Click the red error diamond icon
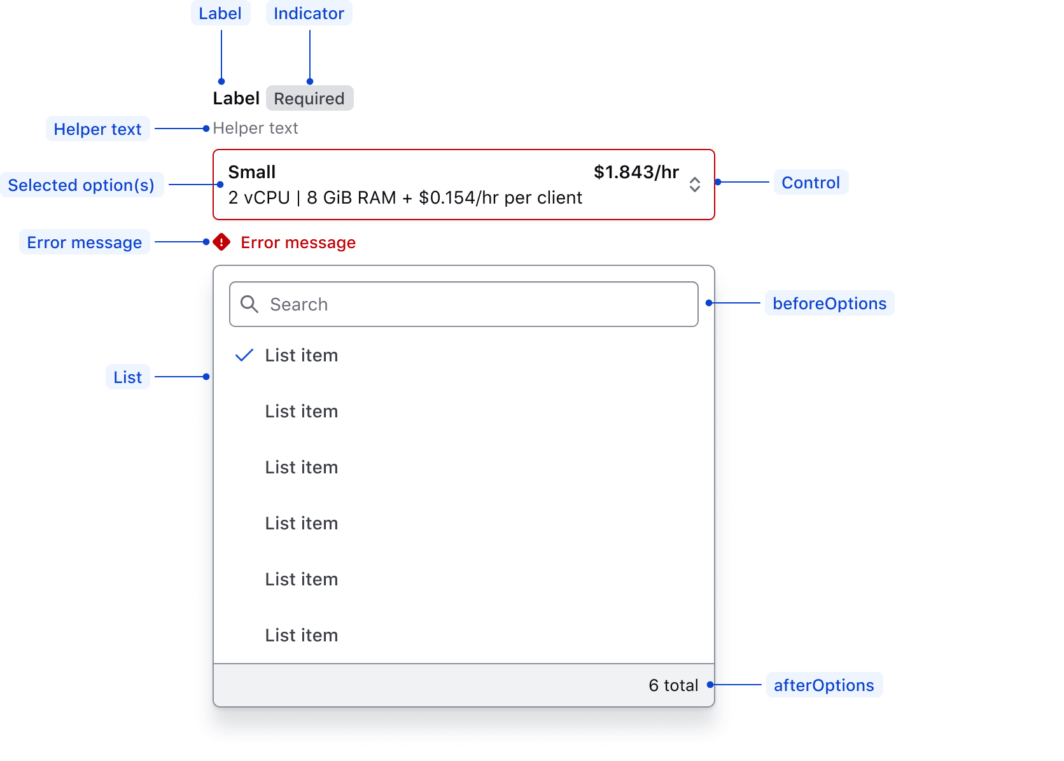1064x761 pixels. click(x=221, y=242)
